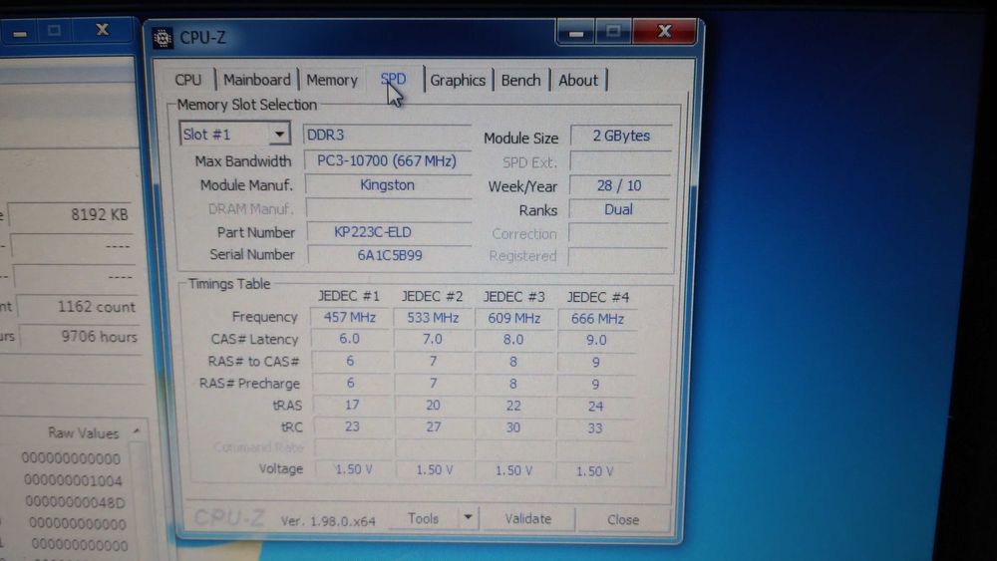The image size is (997, 561).
Task: Click the 533 MHz frequency cell
Action: [x=433, y=317]
